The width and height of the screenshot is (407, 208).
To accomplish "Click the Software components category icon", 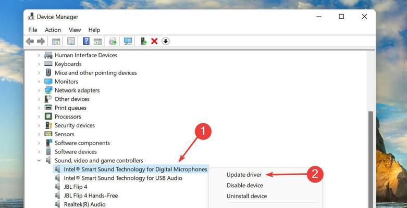I will (48, 142).
